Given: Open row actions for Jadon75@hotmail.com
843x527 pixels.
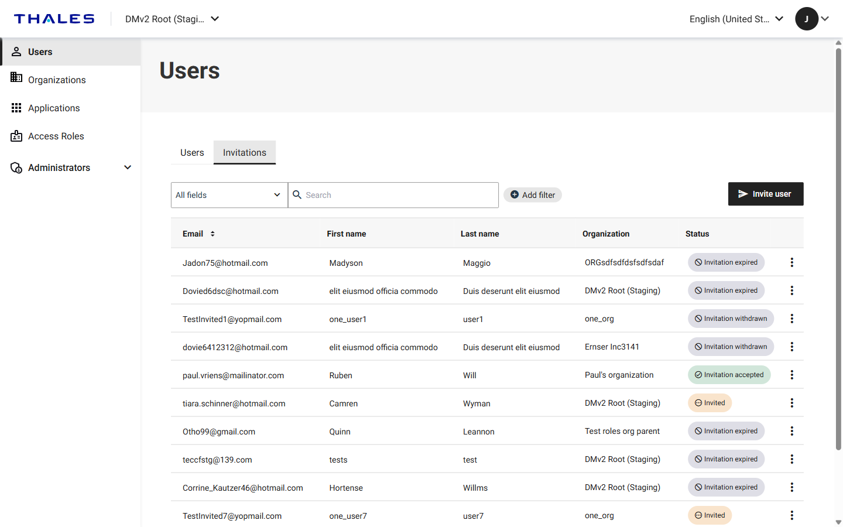Looking at the screenshot, I should [x=791, y=262].
